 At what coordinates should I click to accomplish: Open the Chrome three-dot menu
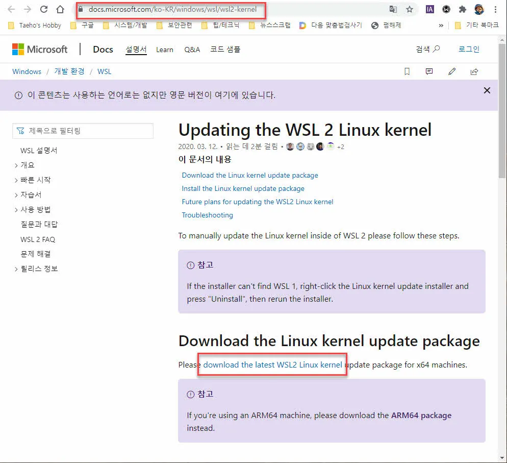click(x=495, y=9)
